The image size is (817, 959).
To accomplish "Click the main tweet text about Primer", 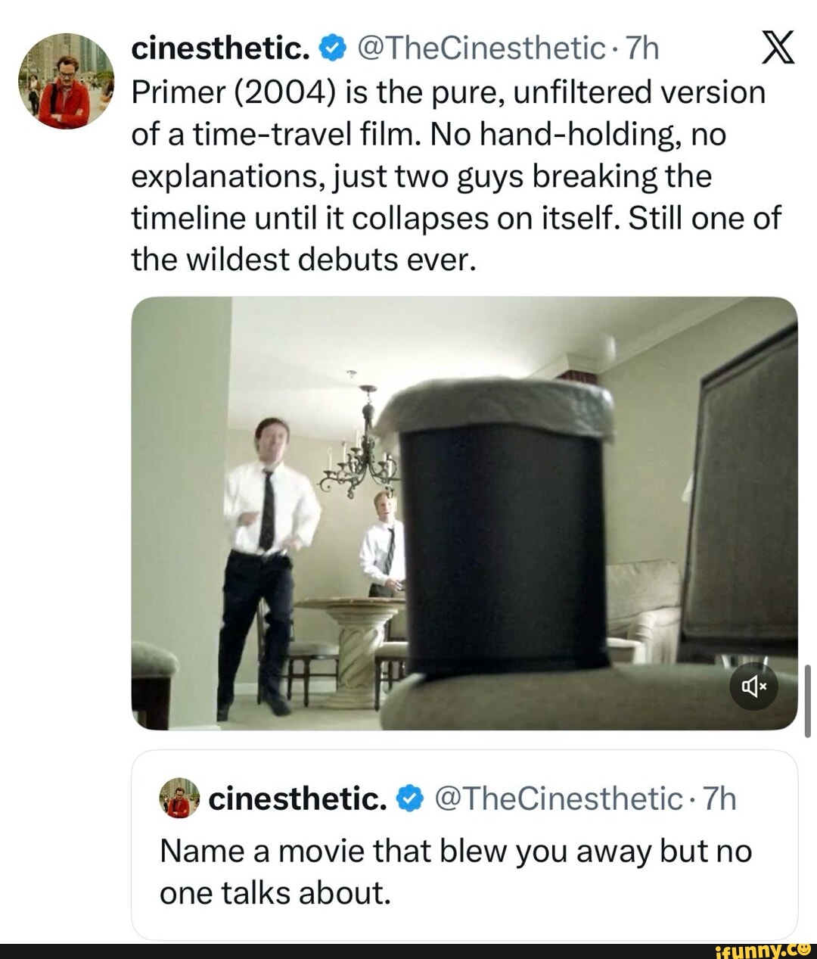I will coord(454,176).
